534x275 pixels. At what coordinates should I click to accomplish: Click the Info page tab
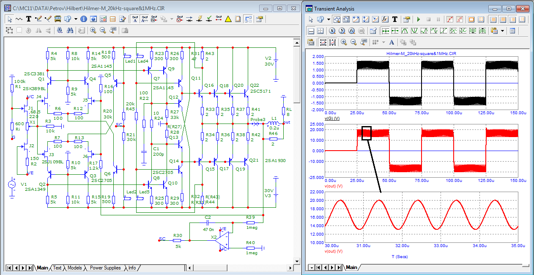coord(132,268)
